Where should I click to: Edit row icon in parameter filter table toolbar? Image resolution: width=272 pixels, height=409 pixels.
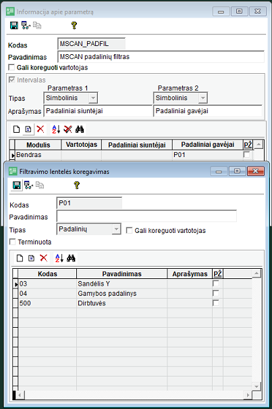click(28, 129)
